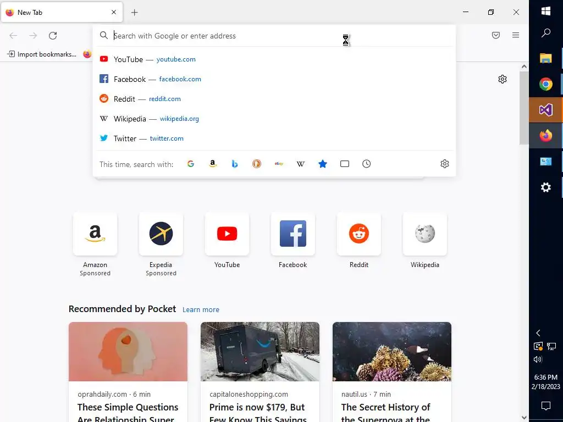Open the network status tray icon
Image resolution: width=563 pixels, height=422 pixels.
point(551,346)
